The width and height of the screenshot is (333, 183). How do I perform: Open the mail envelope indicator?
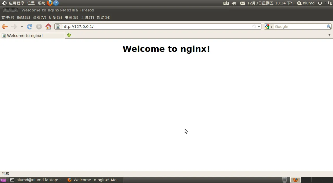point(242,3)
